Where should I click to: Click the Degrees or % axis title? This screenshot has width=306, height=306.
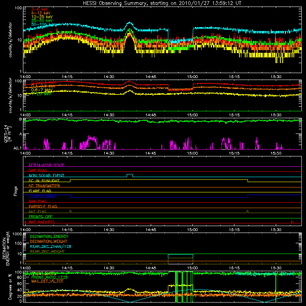(x=10, y=287)
